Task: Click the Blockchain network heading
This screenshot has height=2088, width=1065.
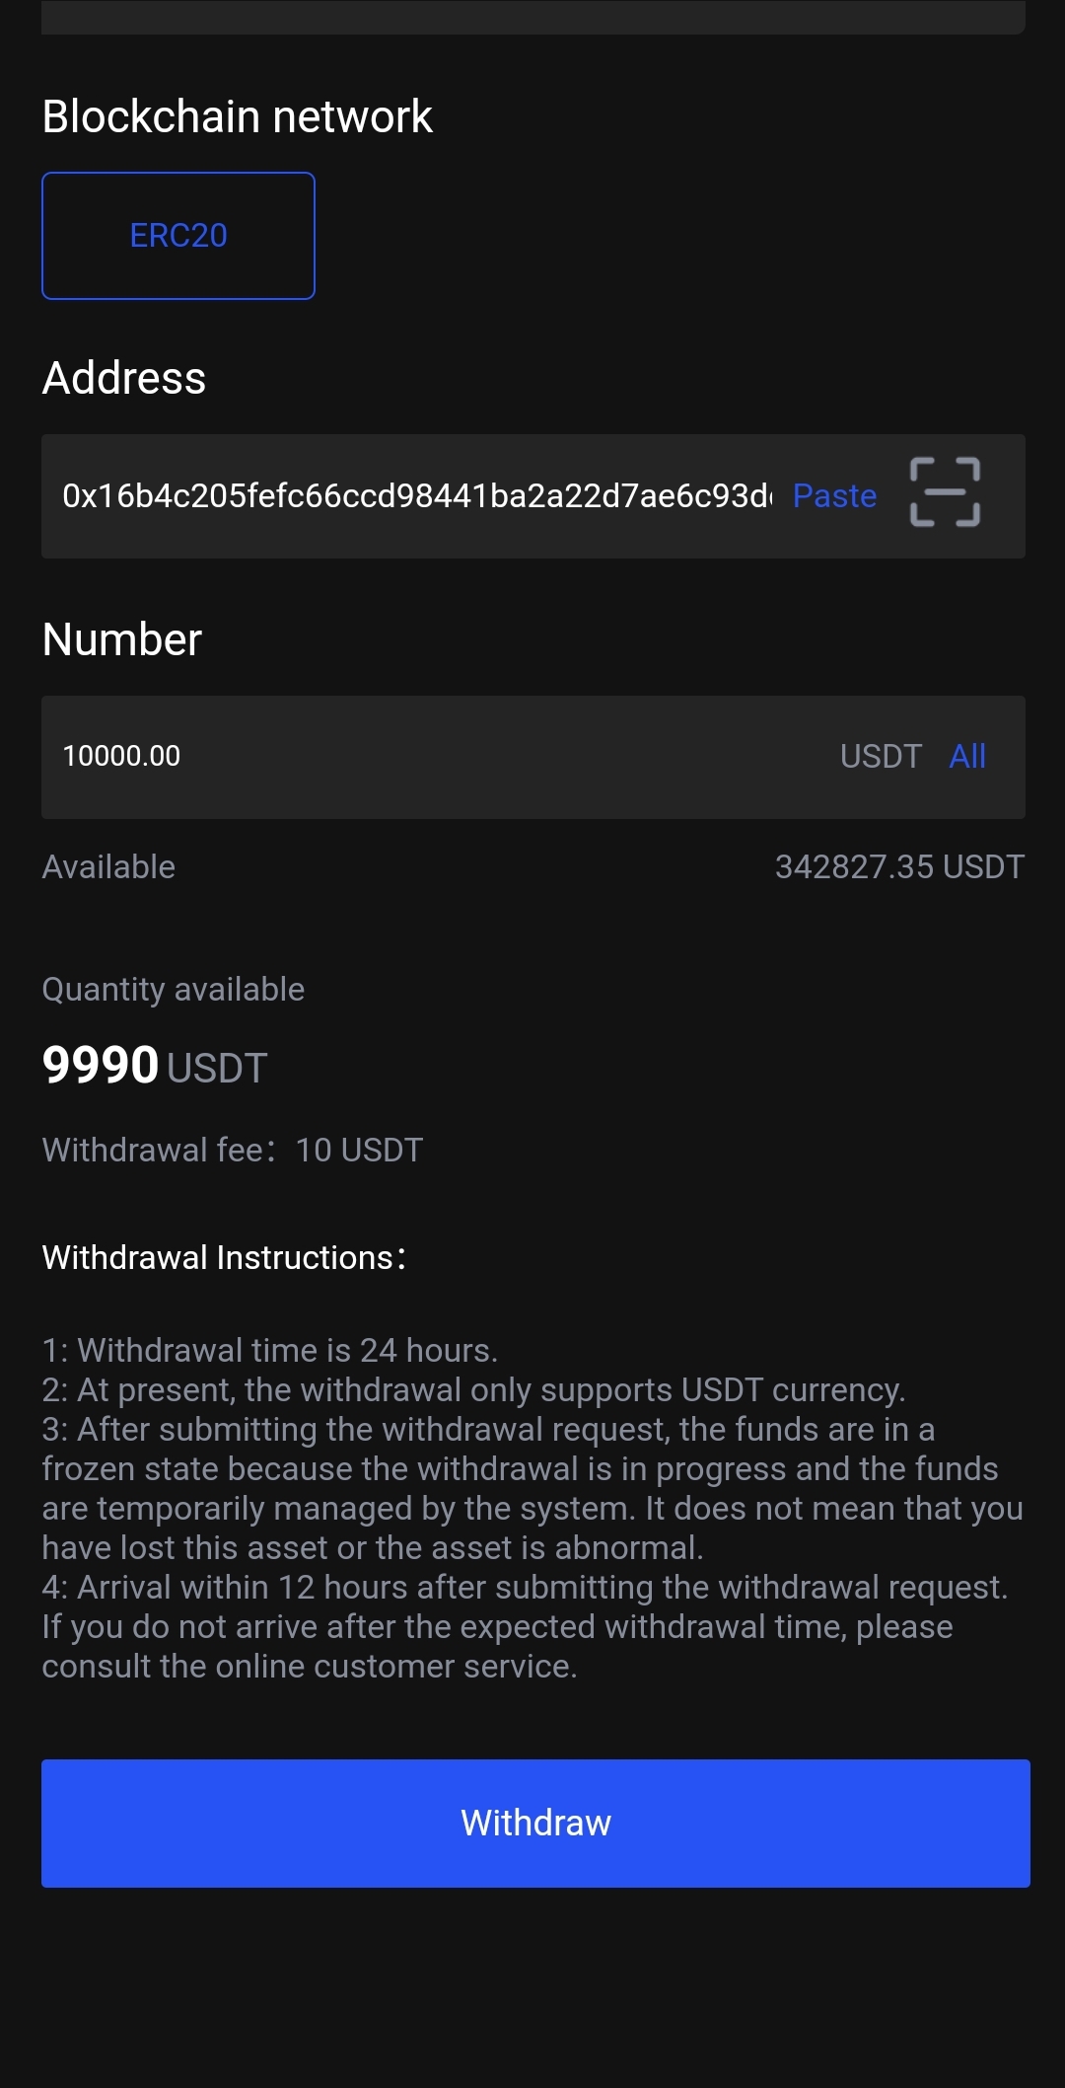Action: pyautogui.click(x=238, y=116)
